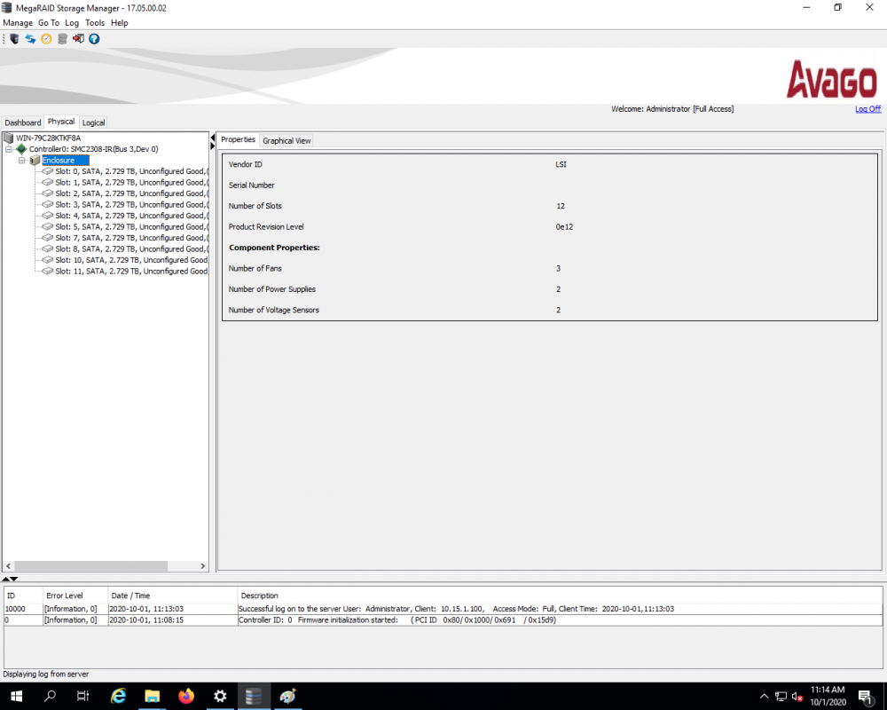887x710 pixels.
Task: Select log entry ID 10000
Action: tap(443, 609)
